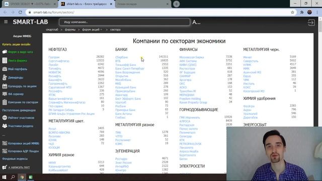Select the sMart-lab.ru browser tab
Viewport: 322px width, 181px height.
[x=86, y=4]
